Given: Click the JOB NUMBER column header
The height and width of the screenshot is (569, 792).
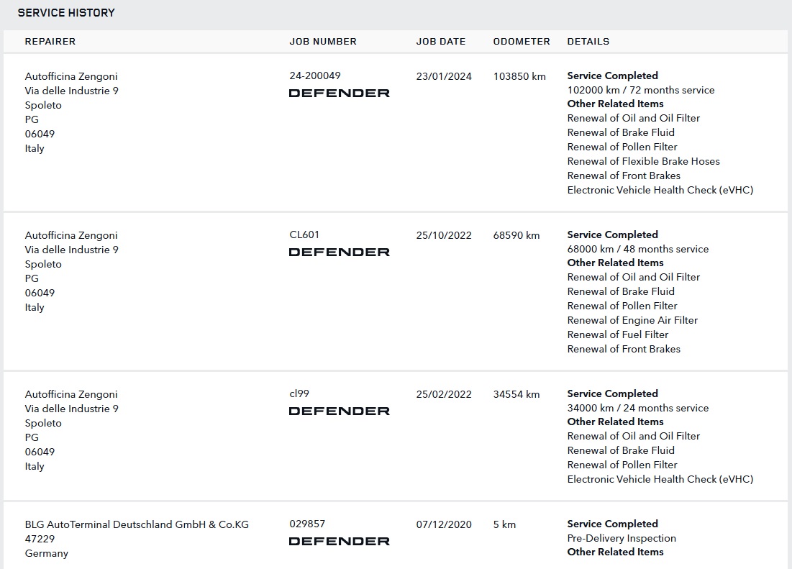Looking at the screenshot, I should point(323,42).
